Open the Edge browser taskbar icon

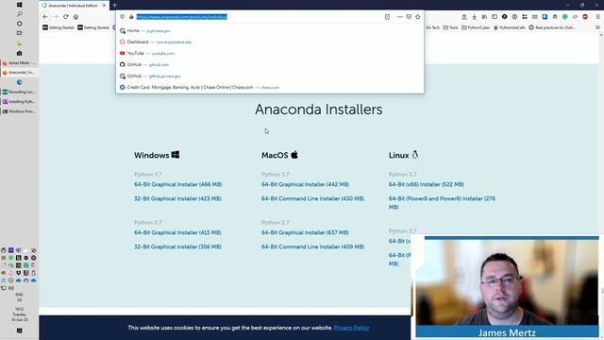coord(19,82)
